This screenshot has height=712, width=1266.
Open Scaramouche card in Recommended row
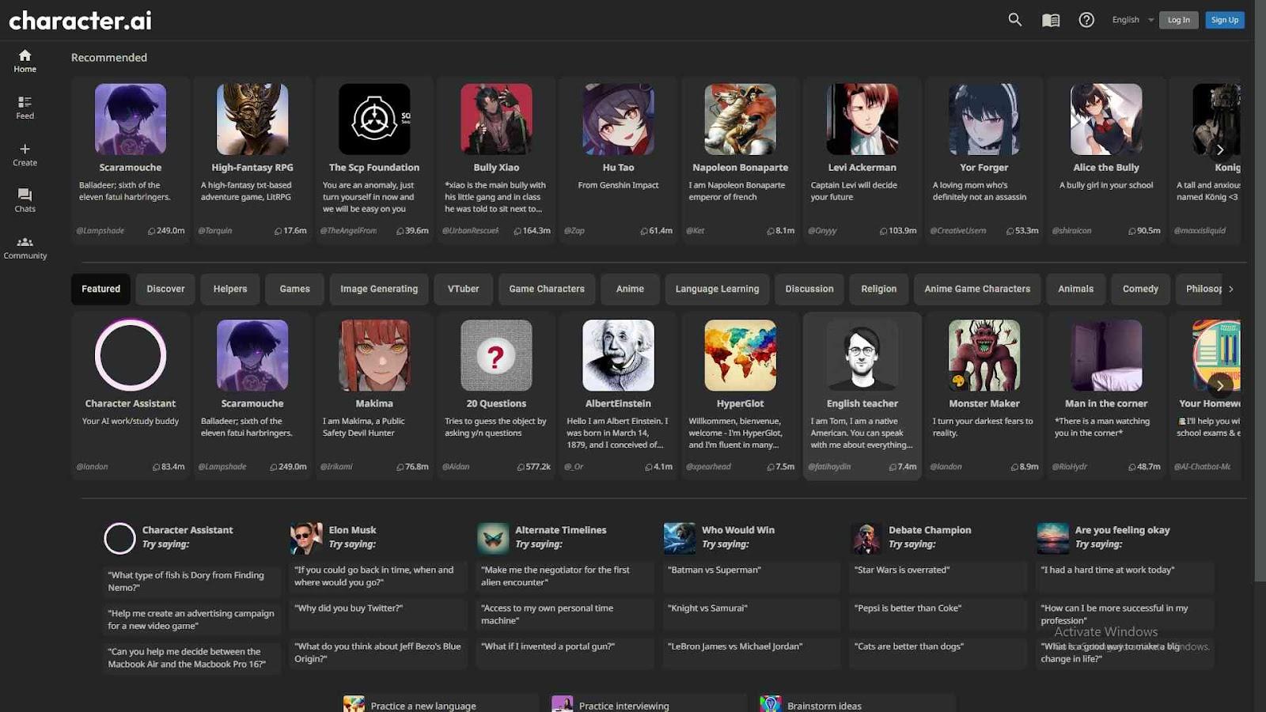[131, 160]
